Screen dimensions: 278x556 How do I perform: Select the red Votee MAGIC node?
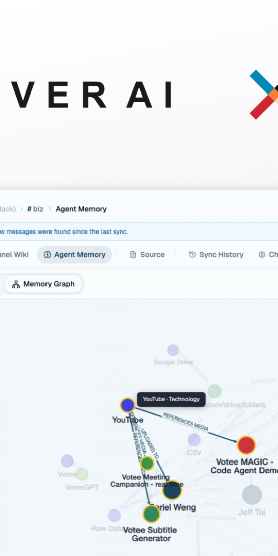(247, 445)
